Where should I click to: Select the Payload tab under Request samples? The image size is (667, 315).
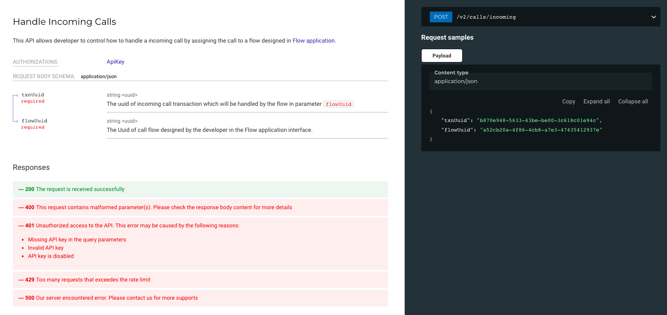(x=441, y=56)
